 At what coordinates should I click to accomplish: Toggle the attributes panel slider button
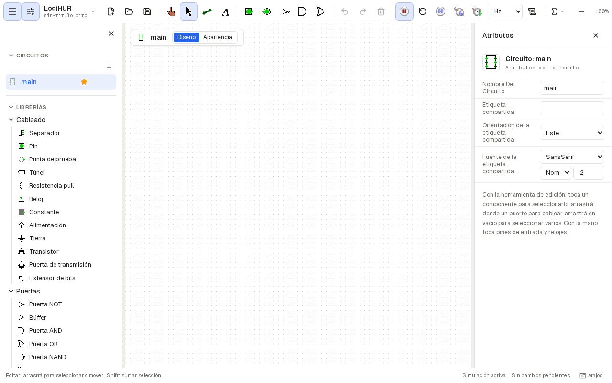click(31, 11)
